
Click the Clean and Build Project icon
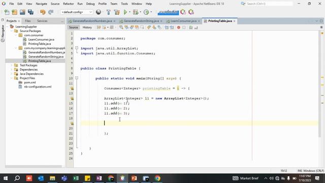pyautogui.click(x=117, y=12)
